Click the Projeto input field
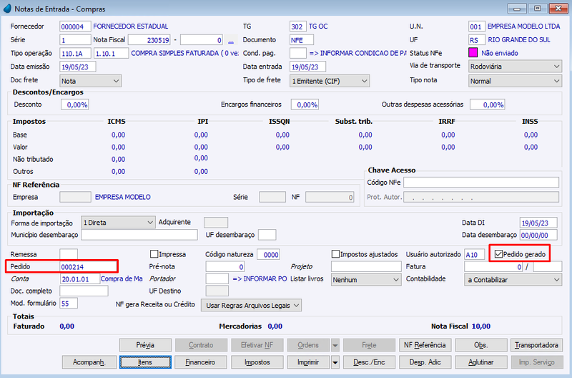This screenshot has height=378, width=572. tap(366, 266)
